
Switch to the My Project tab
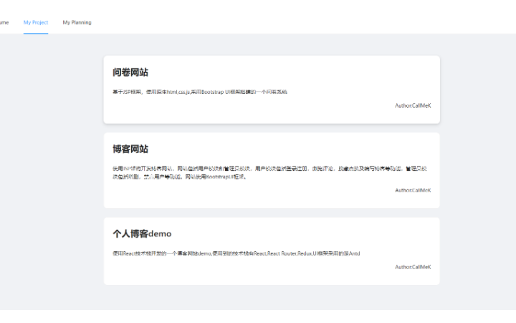36,22
